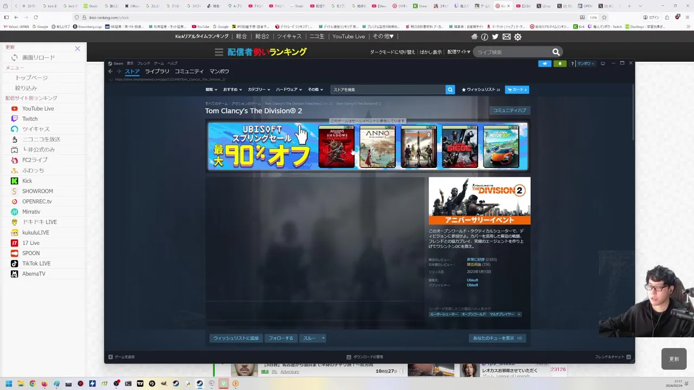Viewport: 694px width, 390px height.
Task: Expand the 閲覧 store menu
Action: pyautogui.click(x=211, y=89)
